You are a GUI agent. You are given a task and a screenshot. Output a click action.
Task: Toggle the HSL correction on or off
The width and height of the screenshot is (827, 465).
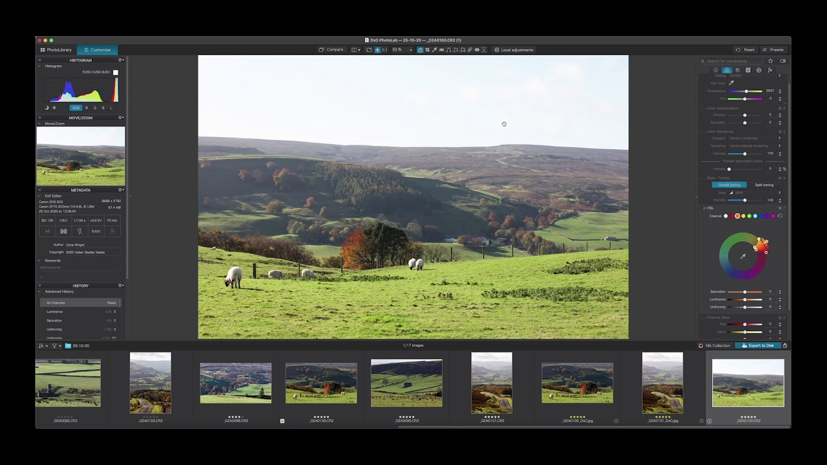704,208
